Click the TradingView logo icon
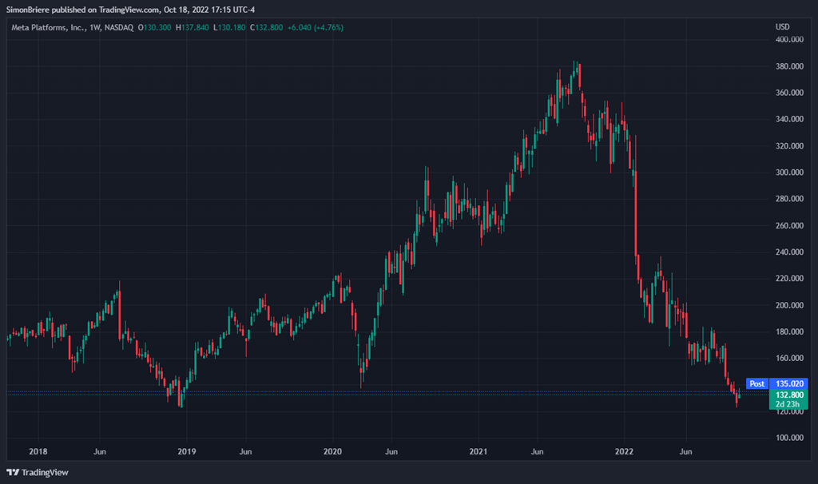Viewport: 818px width, 484px height. (x=13, y=472)
